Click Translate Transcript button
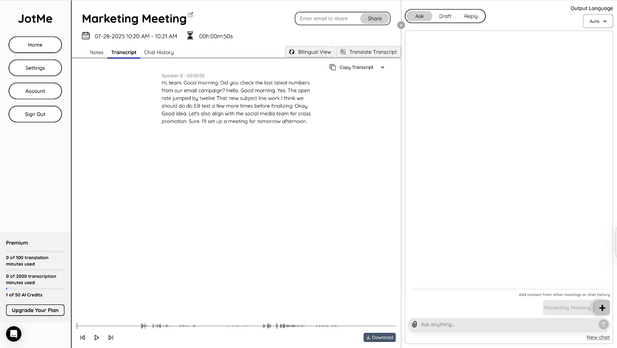The width and height of the screenshot is (617, 348). point(369,52)
